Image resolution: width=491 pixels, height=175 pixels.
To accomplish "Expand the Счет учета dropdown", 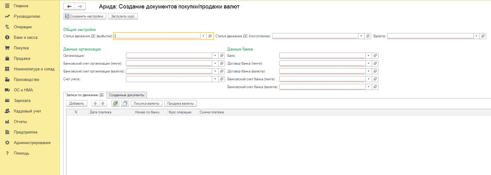I will tap(215, 79).
